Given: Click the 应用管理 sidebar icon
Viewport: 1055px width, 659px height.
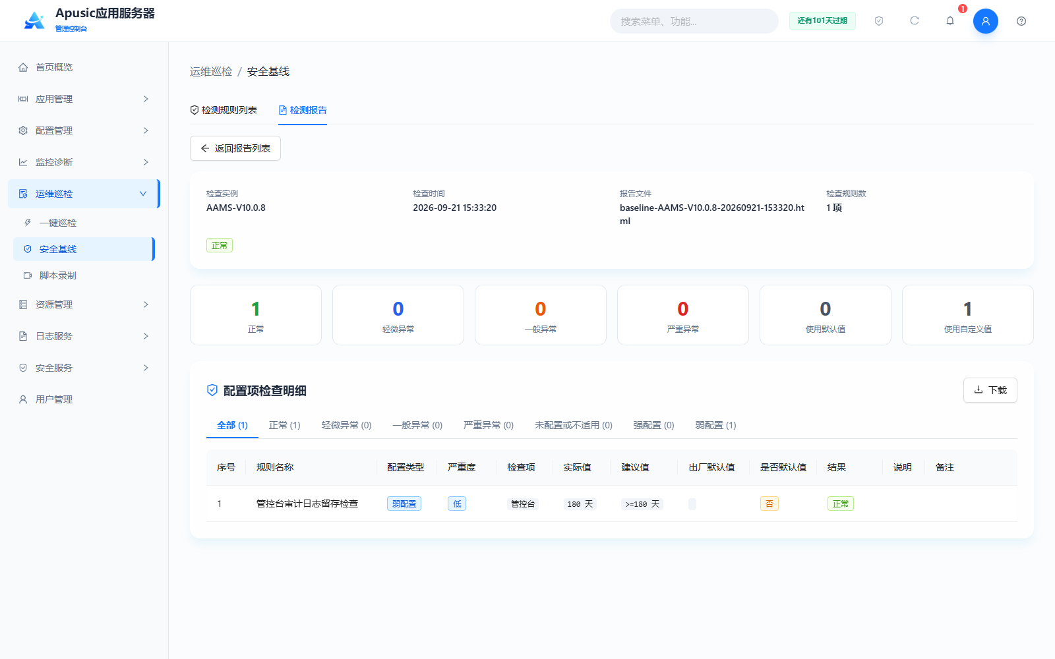Looking at the screenshot, I should coord(23,99).
